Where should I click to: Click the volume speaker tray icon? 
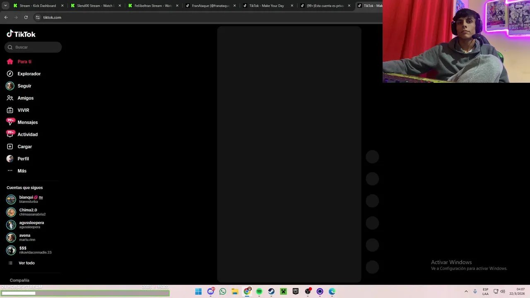503,291
